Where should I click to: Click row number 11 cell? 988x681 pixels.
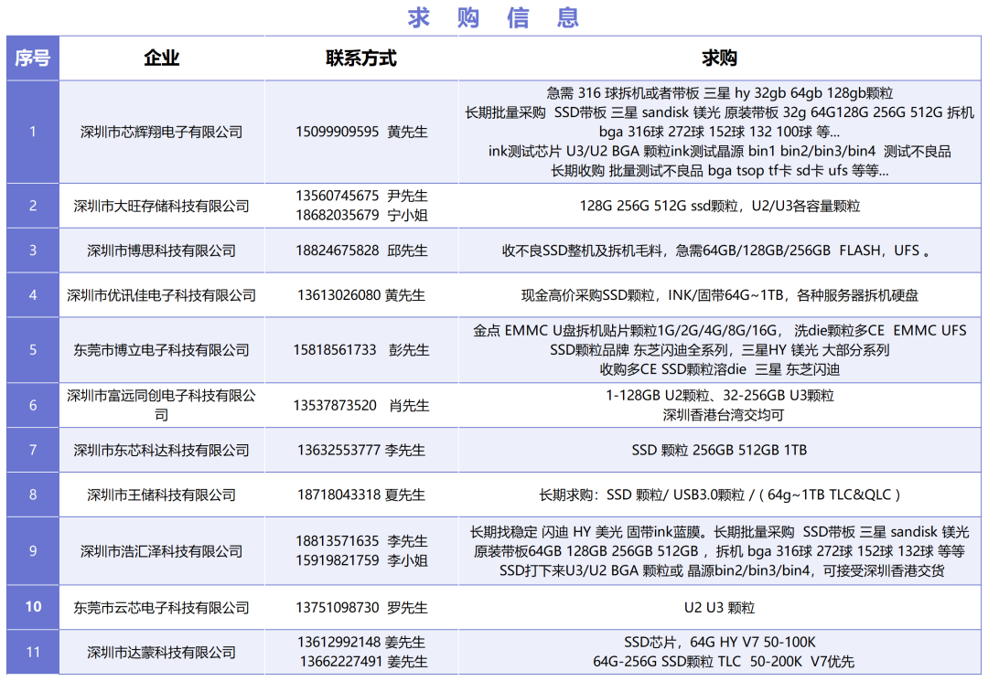click(x=33, y=652)
